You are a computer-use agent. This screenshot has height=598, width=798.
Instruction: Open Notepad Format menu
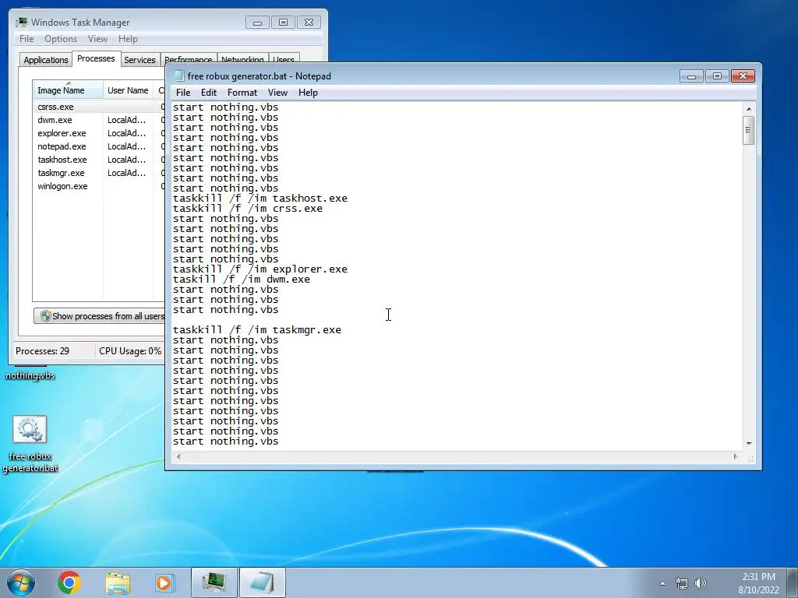(242, 93)
